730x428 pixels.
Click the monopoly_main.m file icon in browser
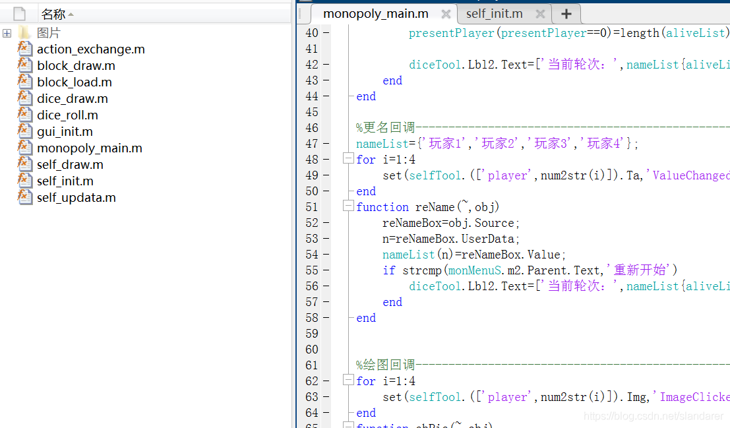(24, 148)
